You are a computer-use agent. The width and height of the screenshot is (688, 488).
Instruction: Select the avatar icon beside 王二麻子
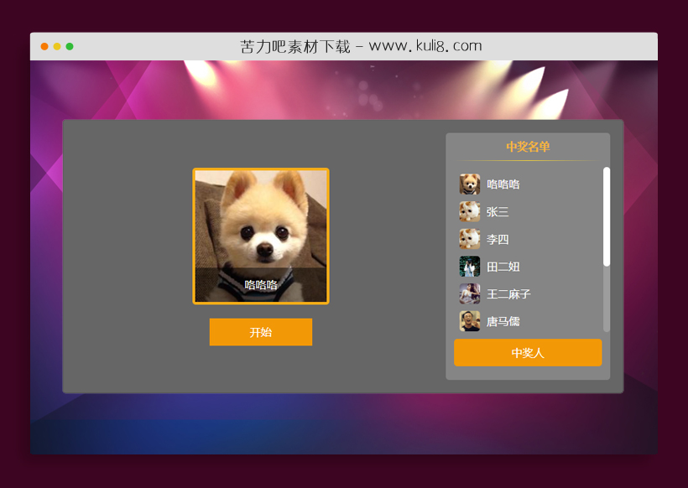[x=469, y=294]
